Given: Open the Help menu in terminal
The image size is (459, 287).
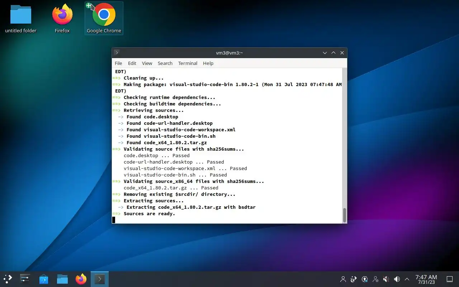Looking at the screenshot, I should coord(208,63).
